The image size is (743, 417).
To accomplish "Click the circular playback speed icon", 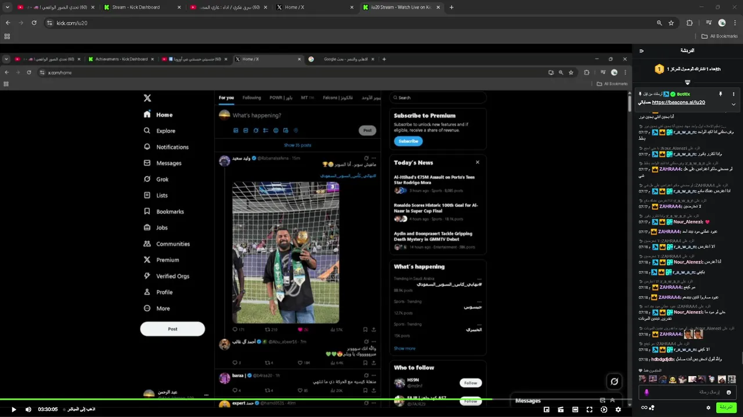I will pyautogui.click(x=604, y=409).
